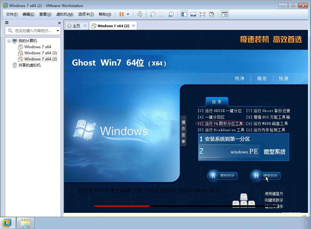Select paused Windows 7 x64 (2) entry
Screen dimensions: 311x229
38,53
